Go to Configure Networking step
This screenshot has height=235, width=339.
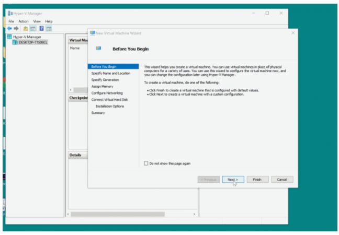(x=107, y=93)
